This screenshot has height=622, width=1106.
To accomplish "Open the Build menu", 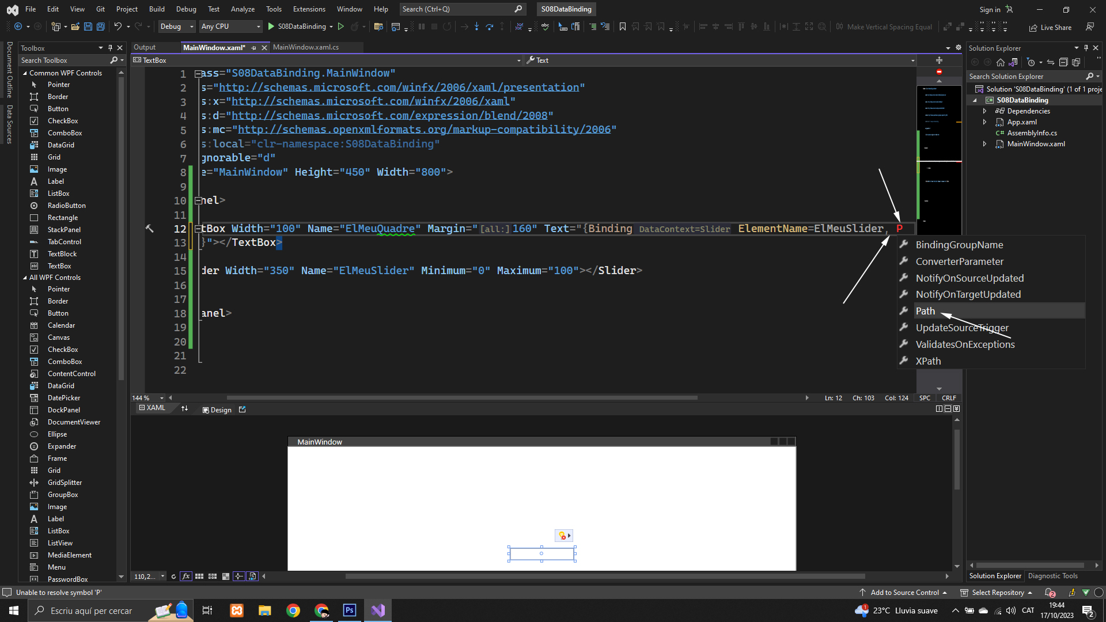I will [157, 9].
